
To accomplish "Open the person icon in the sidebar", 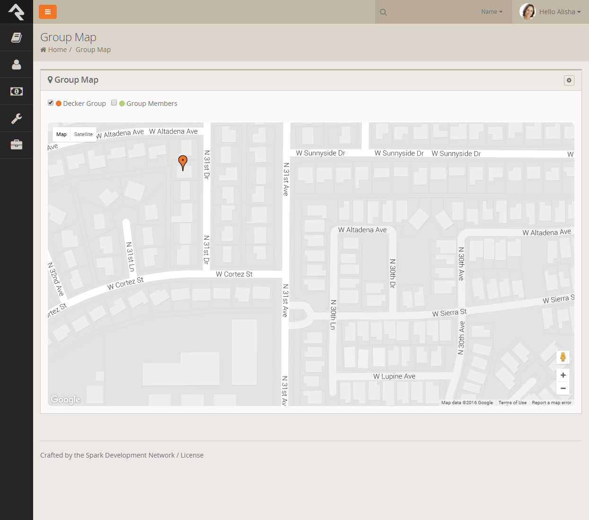I will [x=17, y=65].
